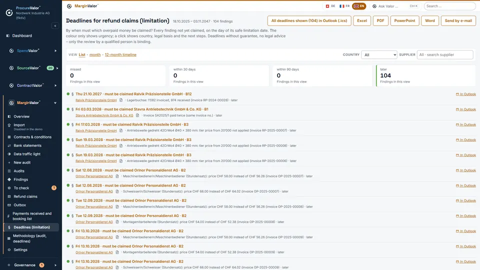Click the ContractValor module icon
Image resolution: width=480 pixels, height=270 pixels.
[x=11, y=85]
